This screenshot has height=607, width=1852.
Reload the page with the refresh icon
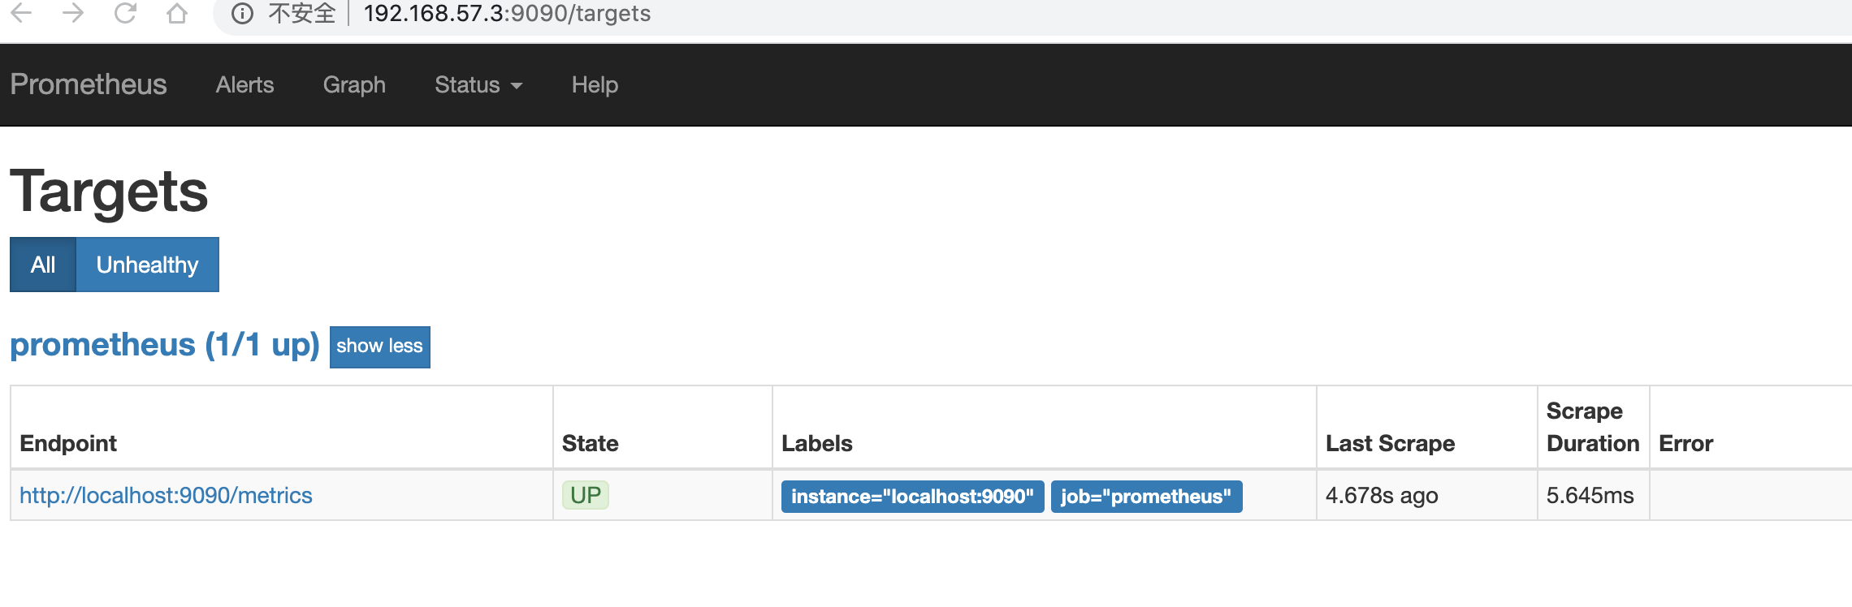125,12
